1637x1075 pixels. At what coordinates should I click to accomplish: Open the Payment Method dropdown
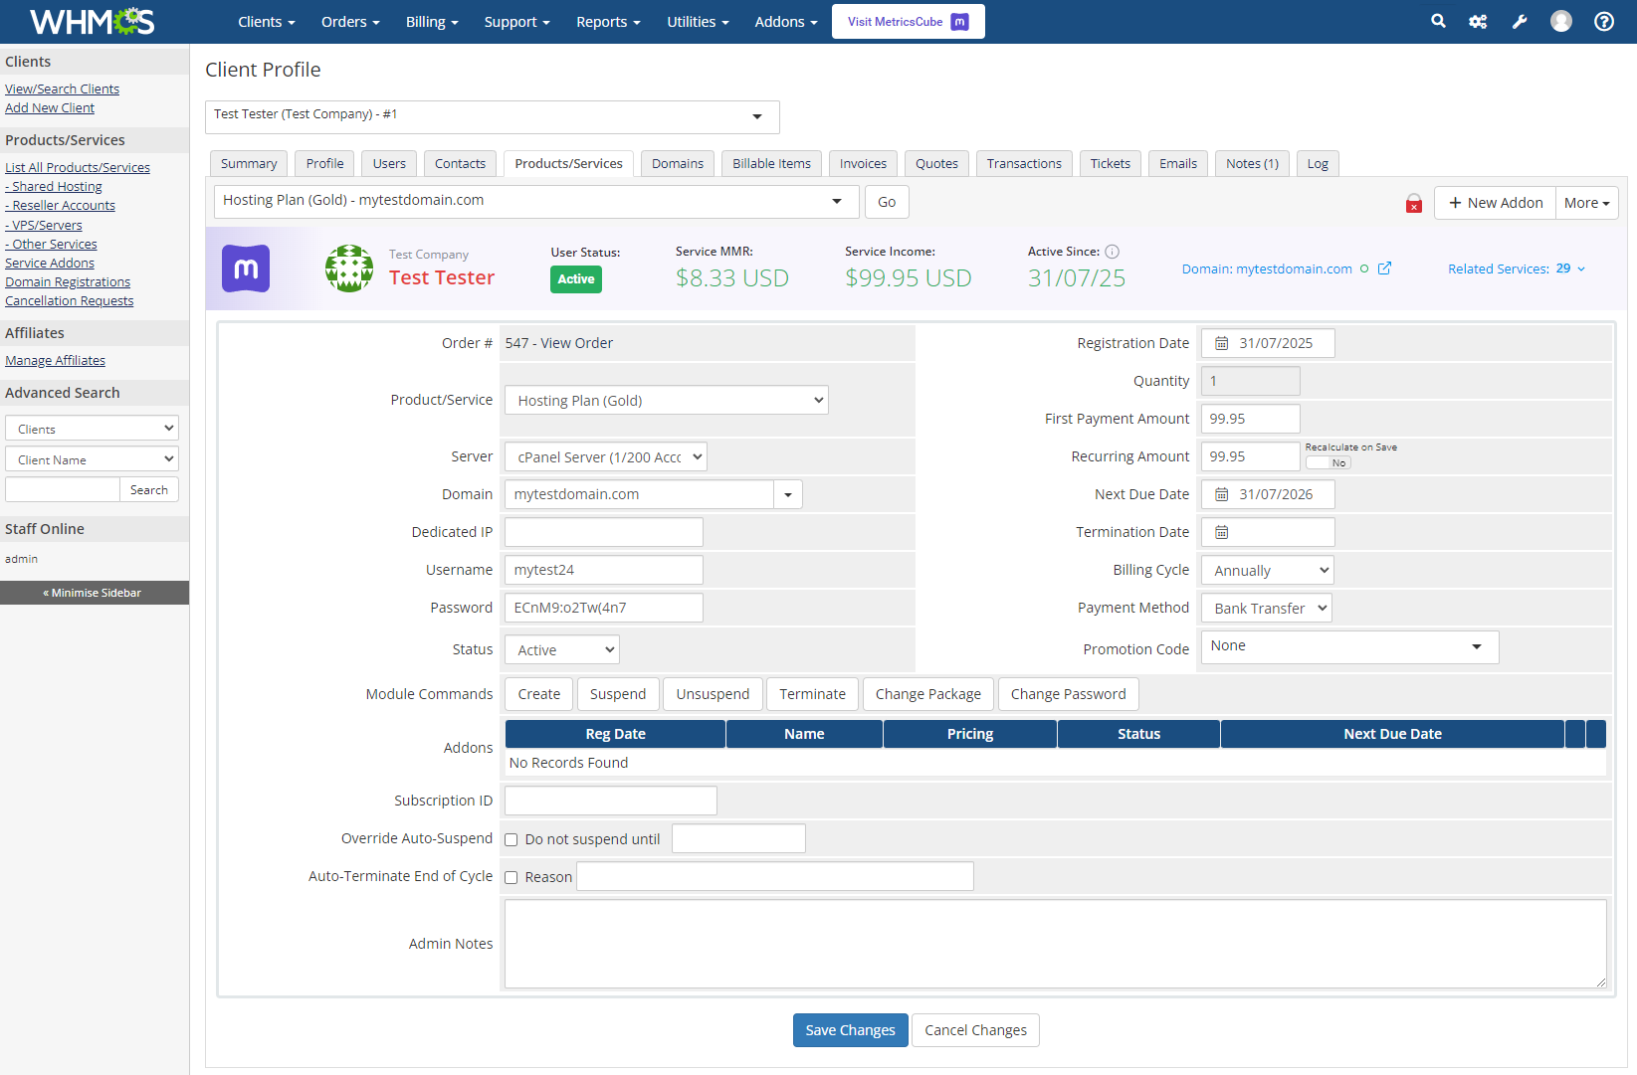[x=1266, y=608]
